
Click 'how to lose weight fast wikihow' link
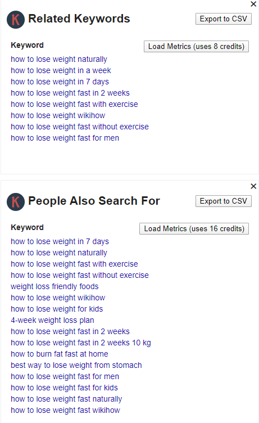[x=66, y=410]
